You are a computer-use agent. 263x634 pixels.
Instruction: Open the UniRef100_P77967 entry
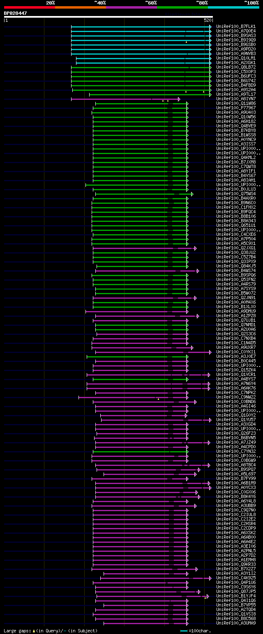point(236,108)
